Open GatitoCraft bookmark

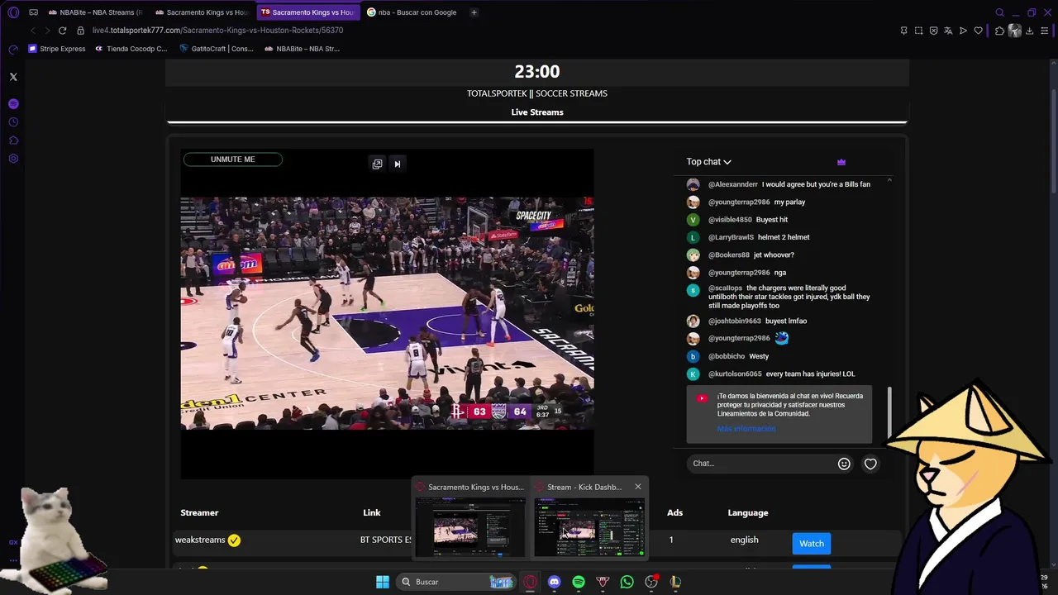(217, 49)
